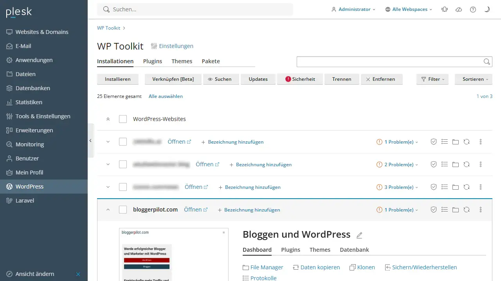
Task: Open the list icon in the 2 Problem(e) row
Action: [x=444, y=165]
